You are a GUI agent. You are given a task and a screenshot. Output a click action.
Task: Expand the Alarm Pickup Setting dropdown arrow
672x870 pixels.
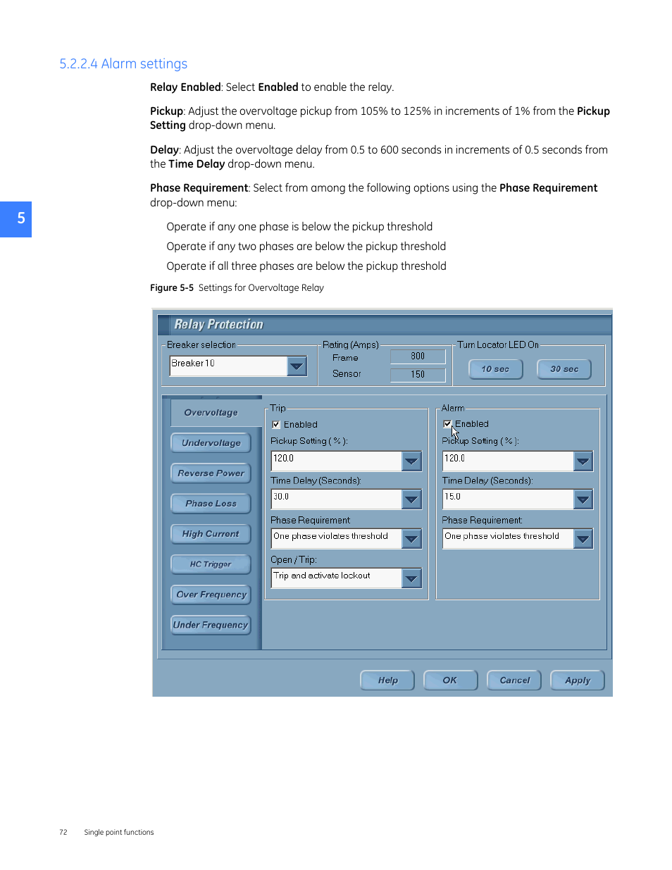point(583,461)
